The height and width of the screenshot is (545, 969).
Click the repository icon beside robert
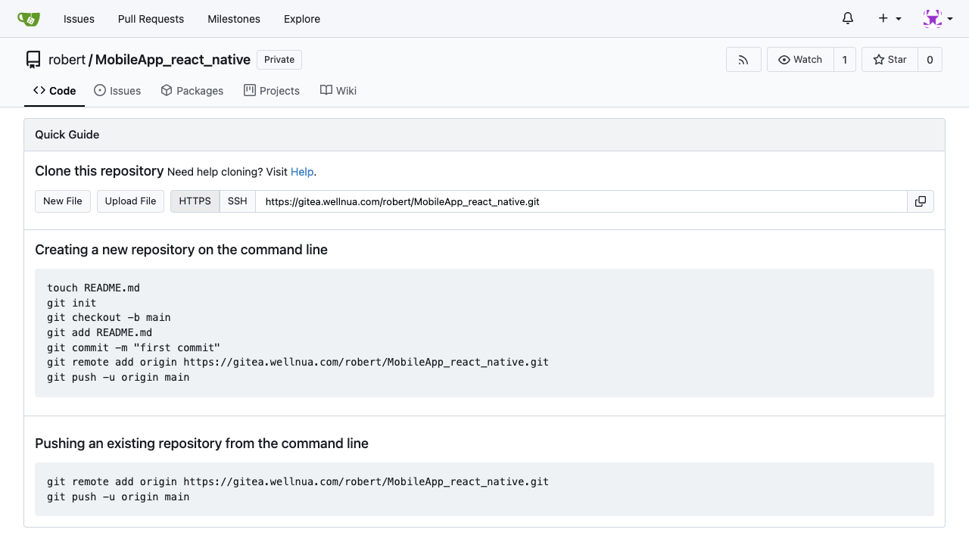point(33,60)
